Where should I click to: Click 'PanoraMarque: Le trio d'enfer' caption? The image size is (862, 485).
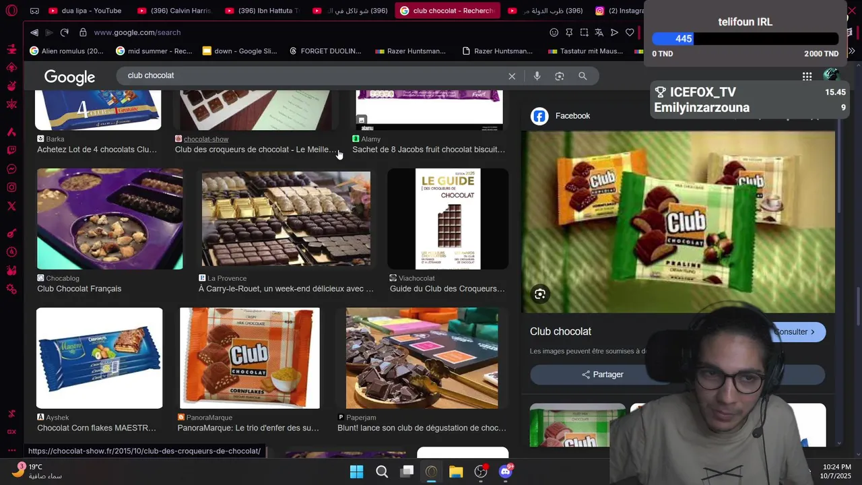tap(248, 428)
